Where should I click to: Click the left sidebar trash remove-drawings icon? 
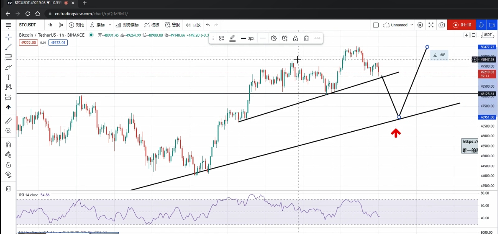tap(8, 188)
